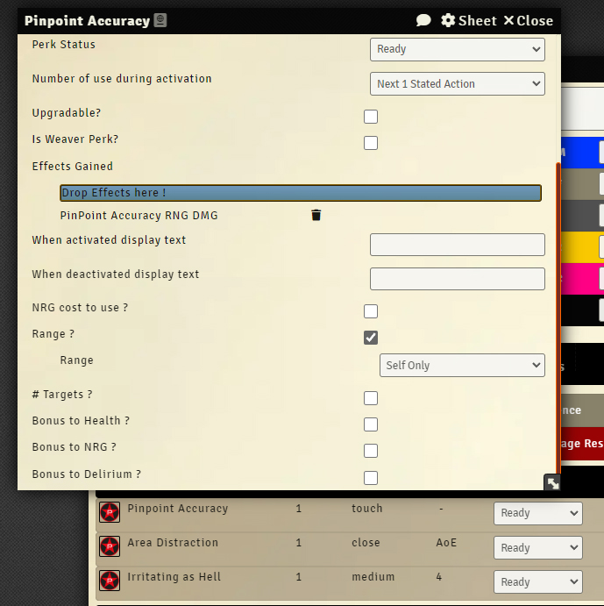This screenshot has width=604, height=606.
Task: Toggle the Is Weaver Perk checkbox
Action: point(371,143)
